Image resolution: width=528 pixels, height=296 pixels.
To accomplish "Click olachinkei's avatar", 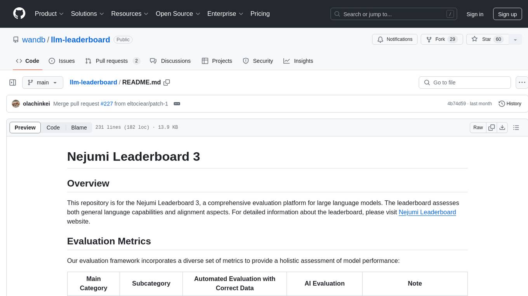I will 16,103.
